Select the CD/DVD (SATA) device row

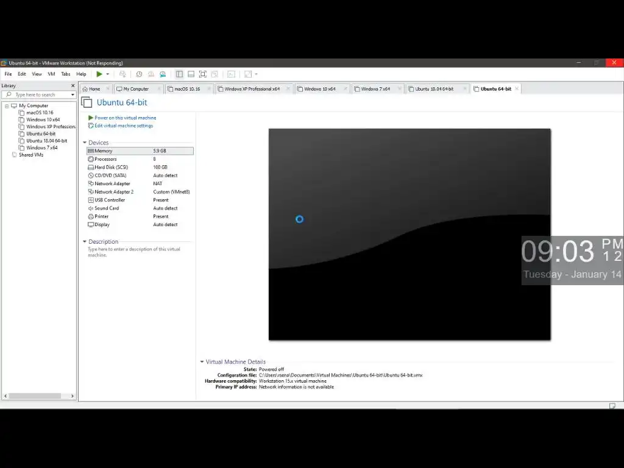pos(140,175)
